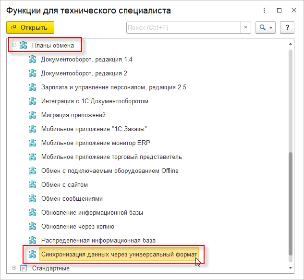
Task: Expand the "Стандартные" tree node
Action: (x=14, y=268)
